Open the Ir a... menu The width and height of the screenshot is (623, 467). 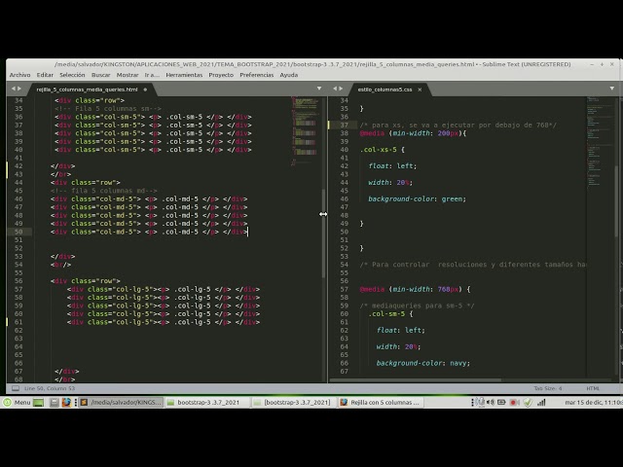tap(152, 75)
